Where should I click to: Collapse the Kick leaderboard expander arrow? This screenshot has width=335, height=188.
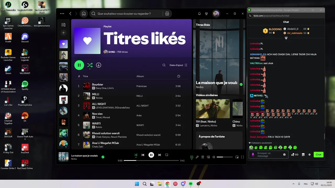(x=286, y=38)
